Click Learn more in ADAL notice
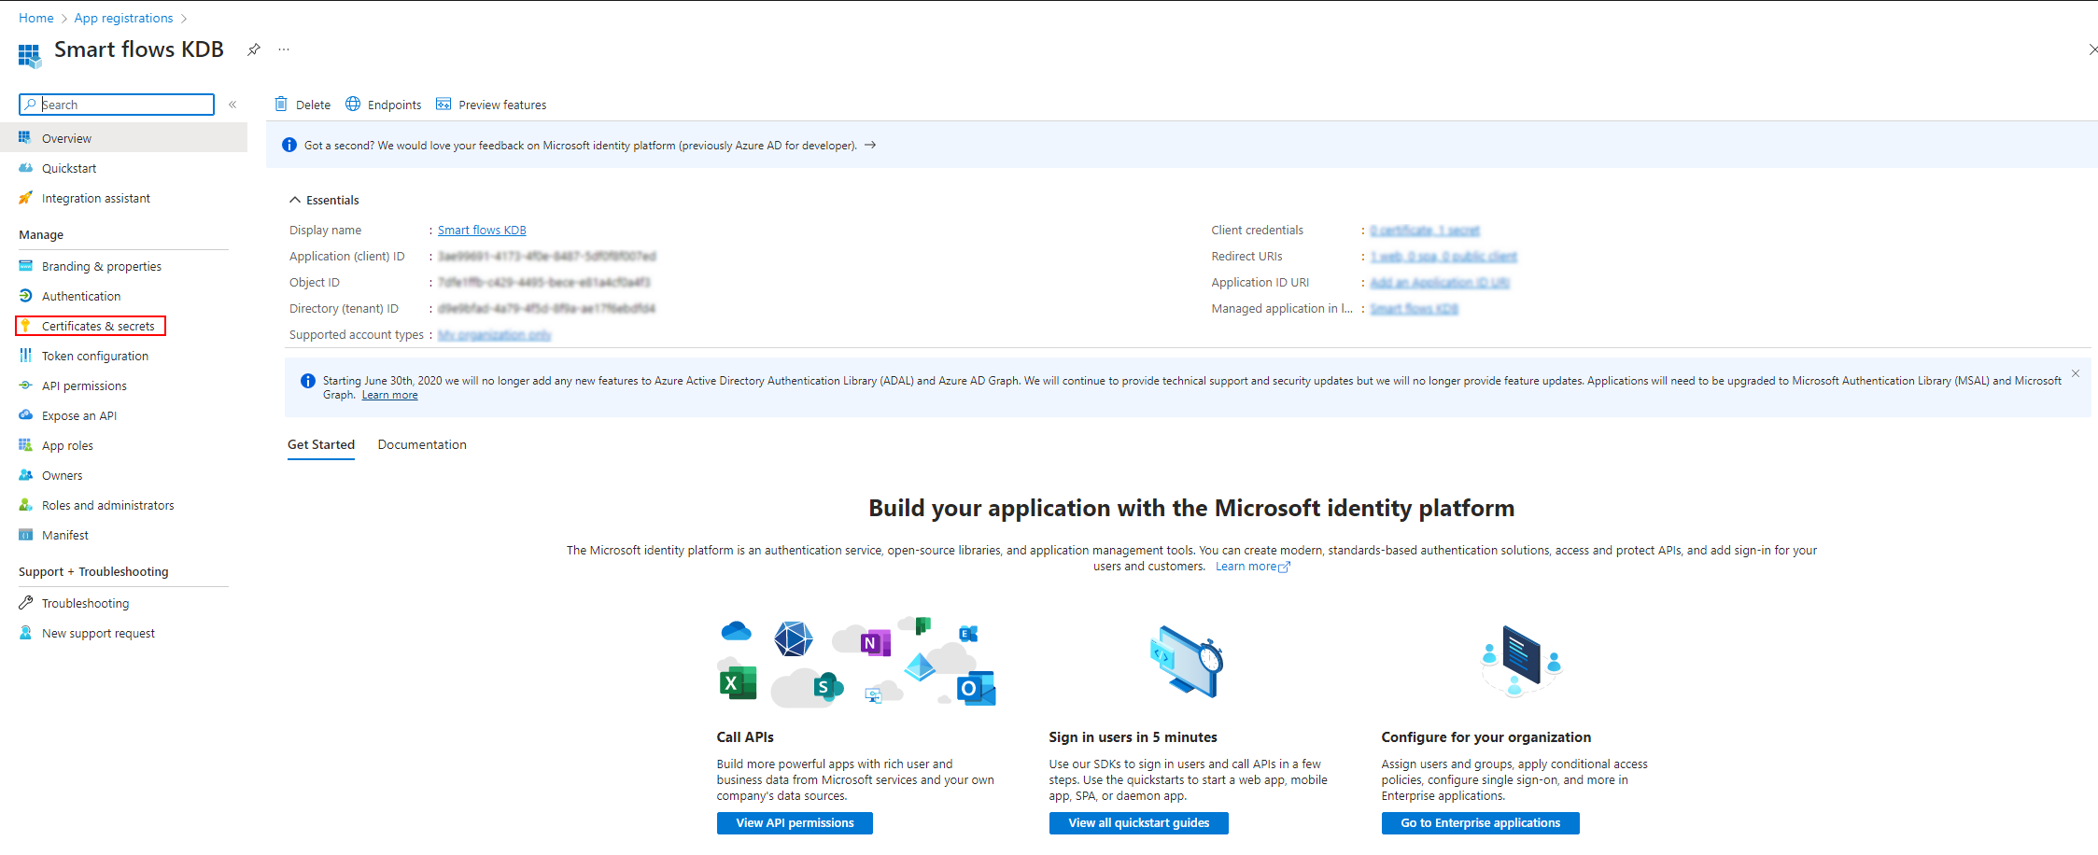This screenshot has width=2098, height=855. [x=389, y=395]
